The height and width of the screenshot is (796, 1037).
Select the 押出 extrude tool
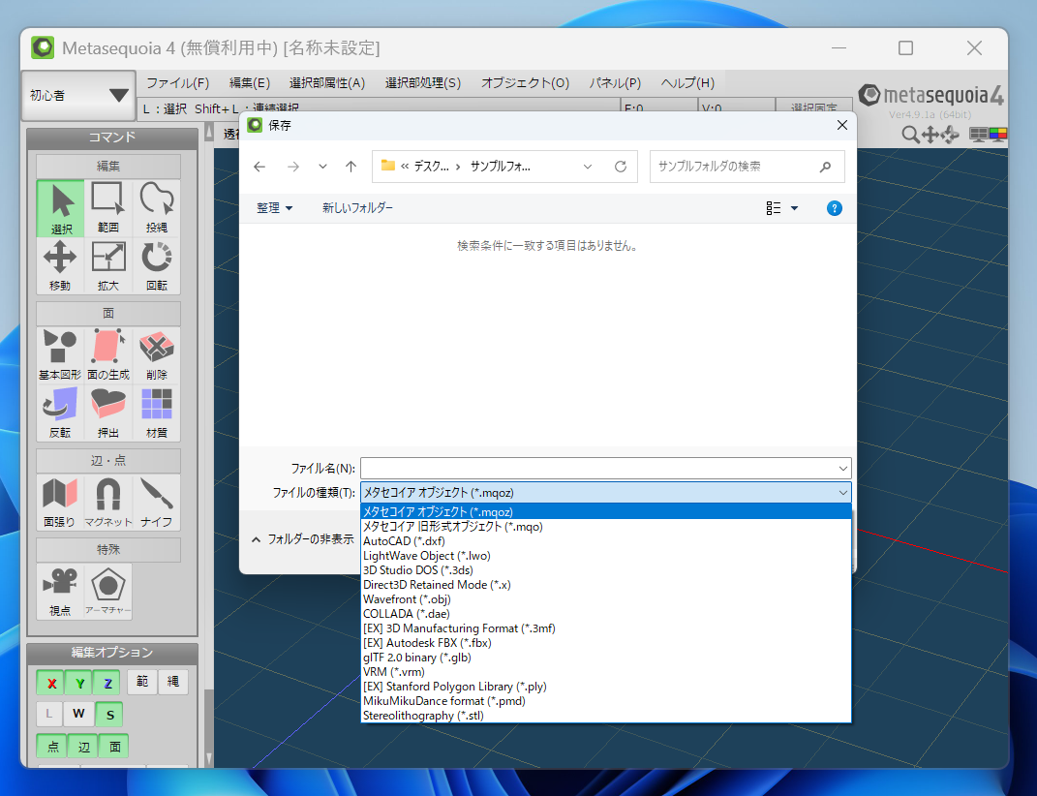(x=107, y=413)
